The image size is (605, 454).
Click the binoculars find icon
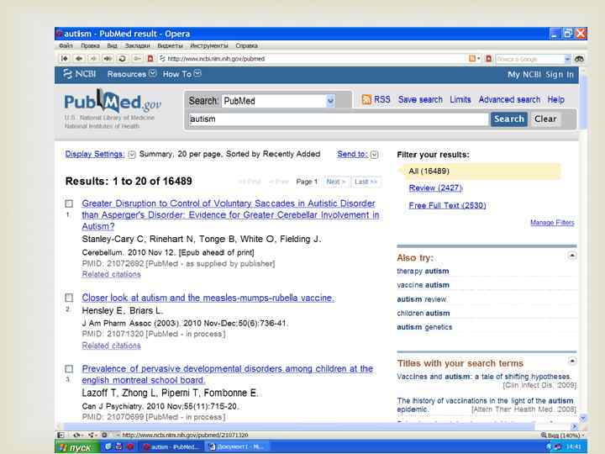(579, 59)
